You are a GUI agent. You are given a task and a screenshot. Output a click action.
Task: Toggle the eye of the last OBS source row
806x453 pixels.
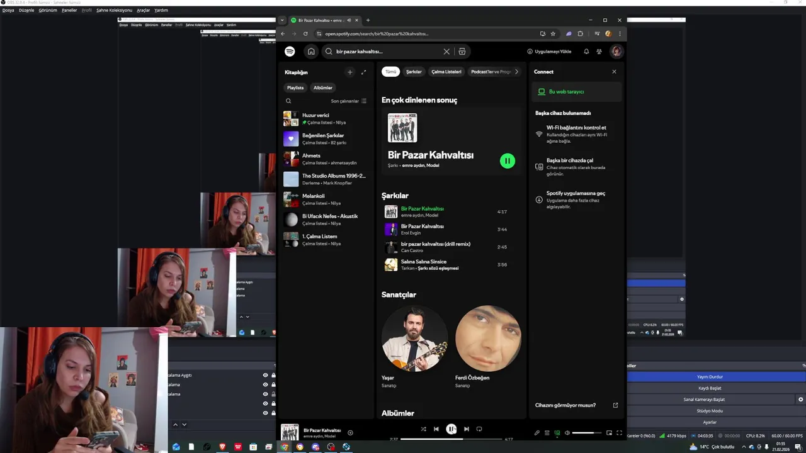265,413
